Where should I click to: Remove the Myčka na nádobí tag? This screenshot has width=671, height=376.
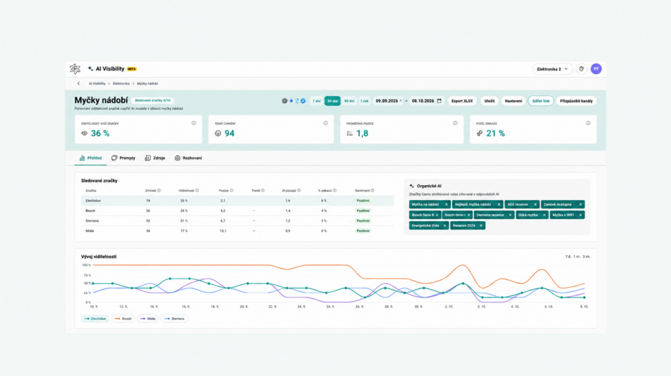pyautogui.click(x=446, y=205)
